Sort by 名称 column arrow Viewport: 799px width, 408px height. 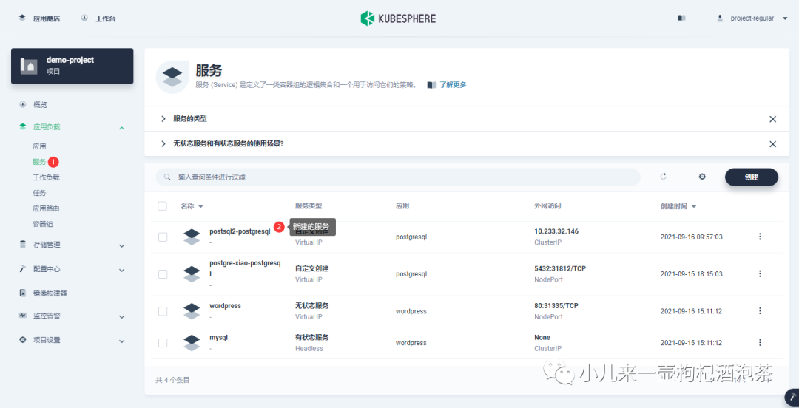200,207
